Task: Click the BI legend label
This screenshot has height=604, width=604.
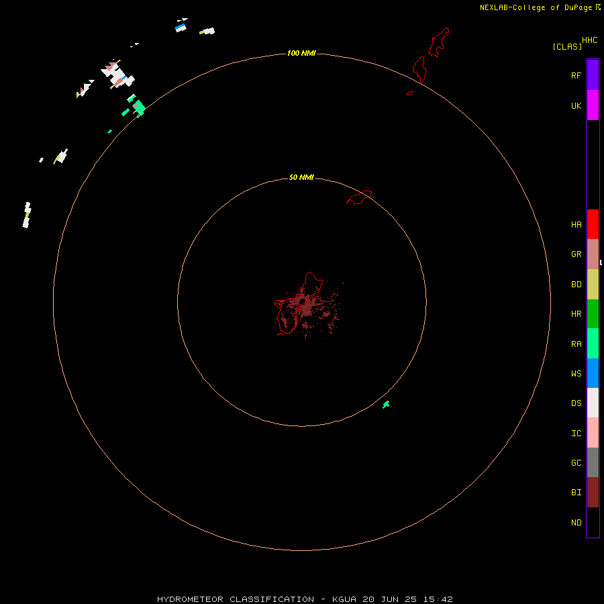Action: coord(576,493)
